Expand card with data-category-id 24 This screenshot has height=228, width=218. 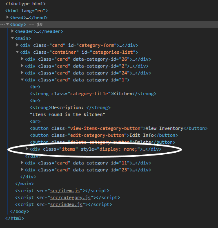click(22, 72)
